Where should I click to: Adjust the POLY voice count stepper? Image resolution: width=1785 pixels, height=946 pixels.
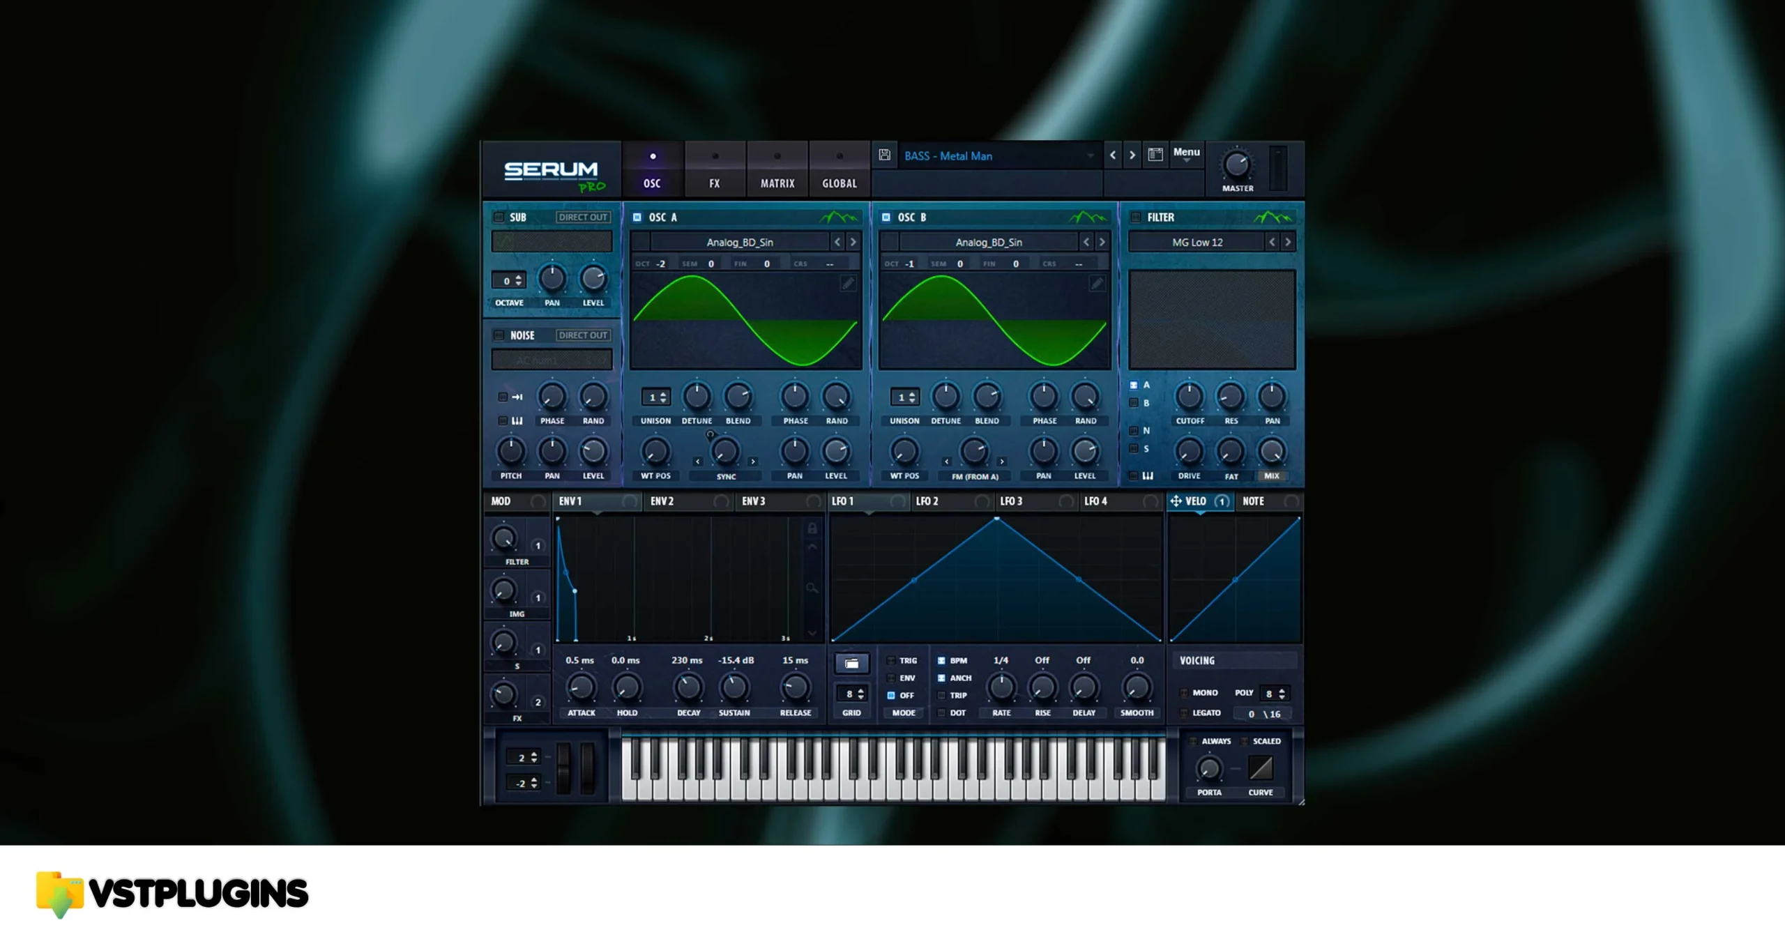(1275, 694)
